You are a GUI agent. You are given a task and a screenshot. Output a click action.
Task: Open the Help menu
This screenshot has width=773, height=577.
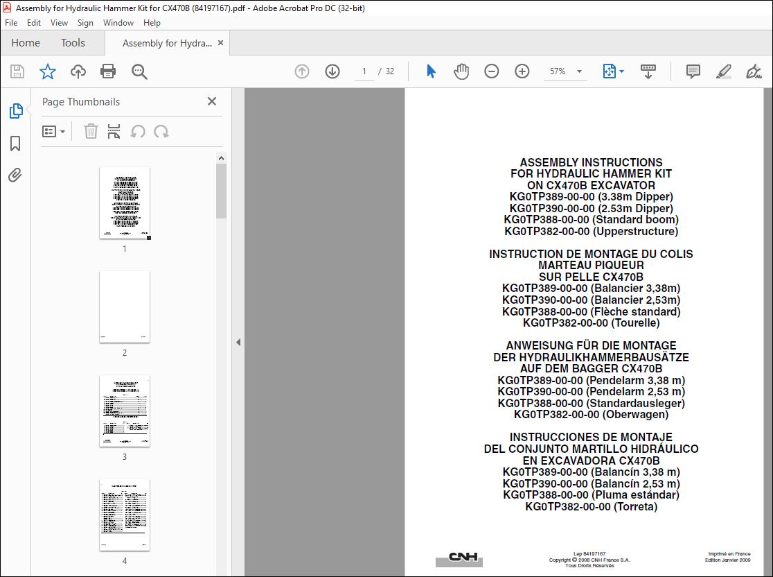point(152,23)
